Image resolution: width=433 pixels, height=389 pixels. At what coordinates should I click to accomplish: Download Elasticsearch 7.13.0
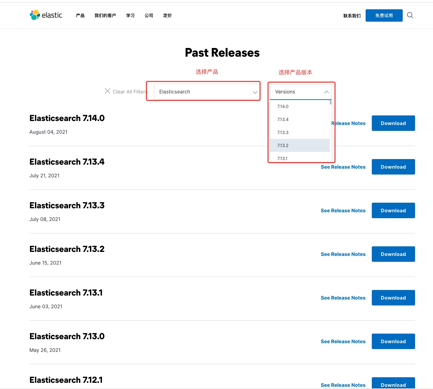[393, 341]
